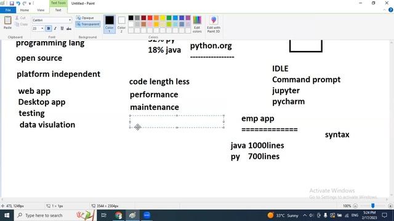Toggle Strikethrough text formatting
The width and height of the screenshot is (394, 221).
pos(69,28)
